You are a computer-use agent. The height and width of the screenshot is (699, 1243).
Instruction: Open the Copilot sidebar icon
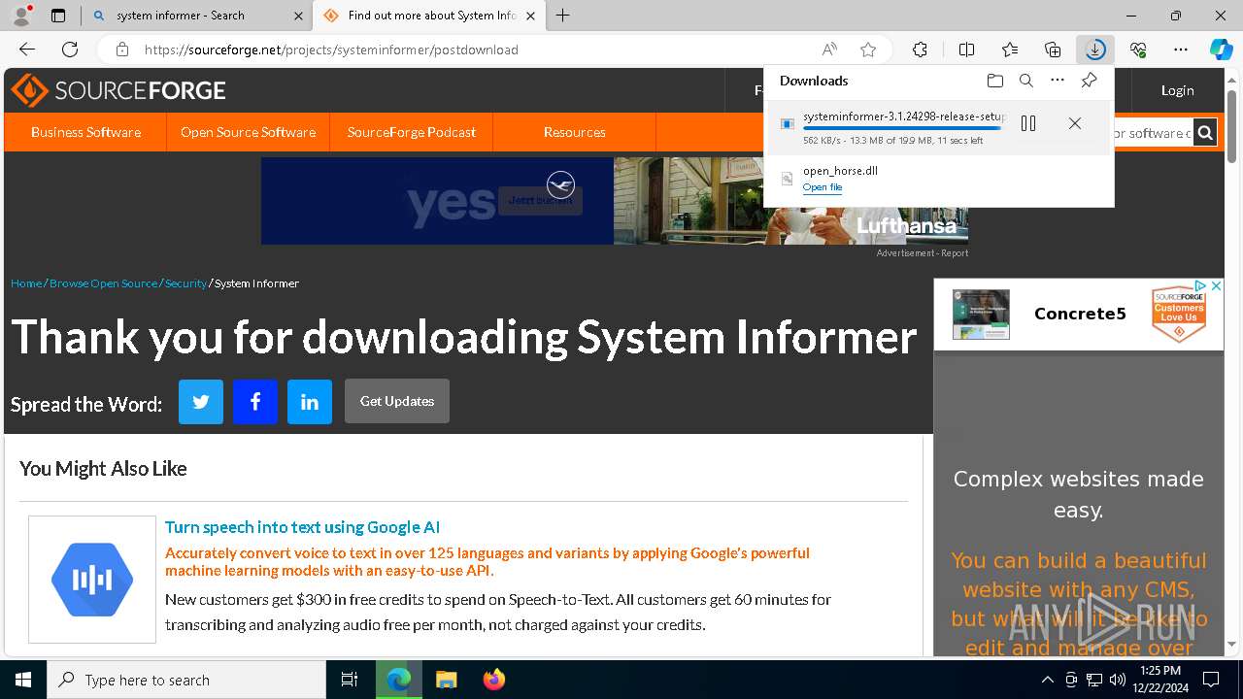coord(1221,50)
